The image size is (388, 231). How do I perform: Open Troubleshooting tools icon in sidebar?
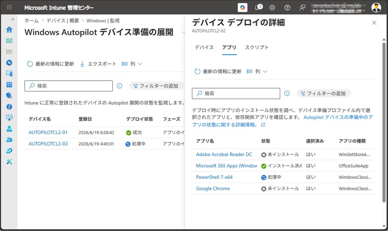click(9, 162)
